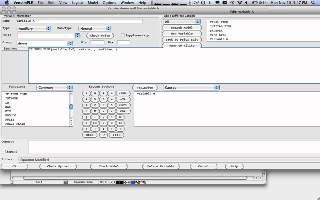Image resolution: width=320 pixels, height=200 pixels.
Task: Open the Units stepper dropdown
Action: point(77,36)
